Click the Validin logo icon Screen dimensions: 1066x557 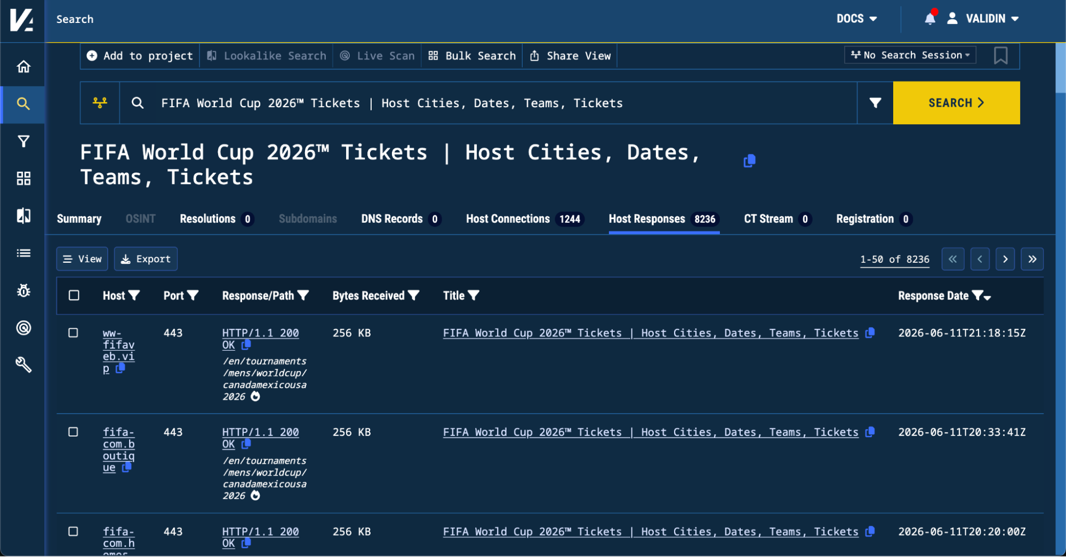point(22,20)
